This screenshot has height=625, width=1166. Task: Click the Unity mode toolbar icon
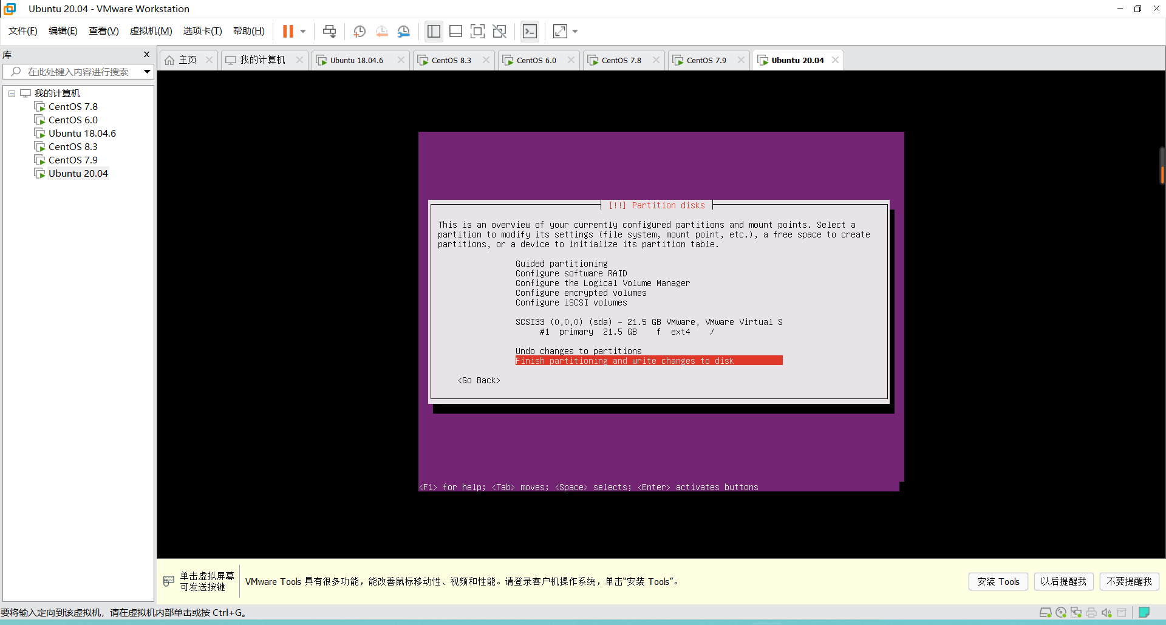pos(500,31)
